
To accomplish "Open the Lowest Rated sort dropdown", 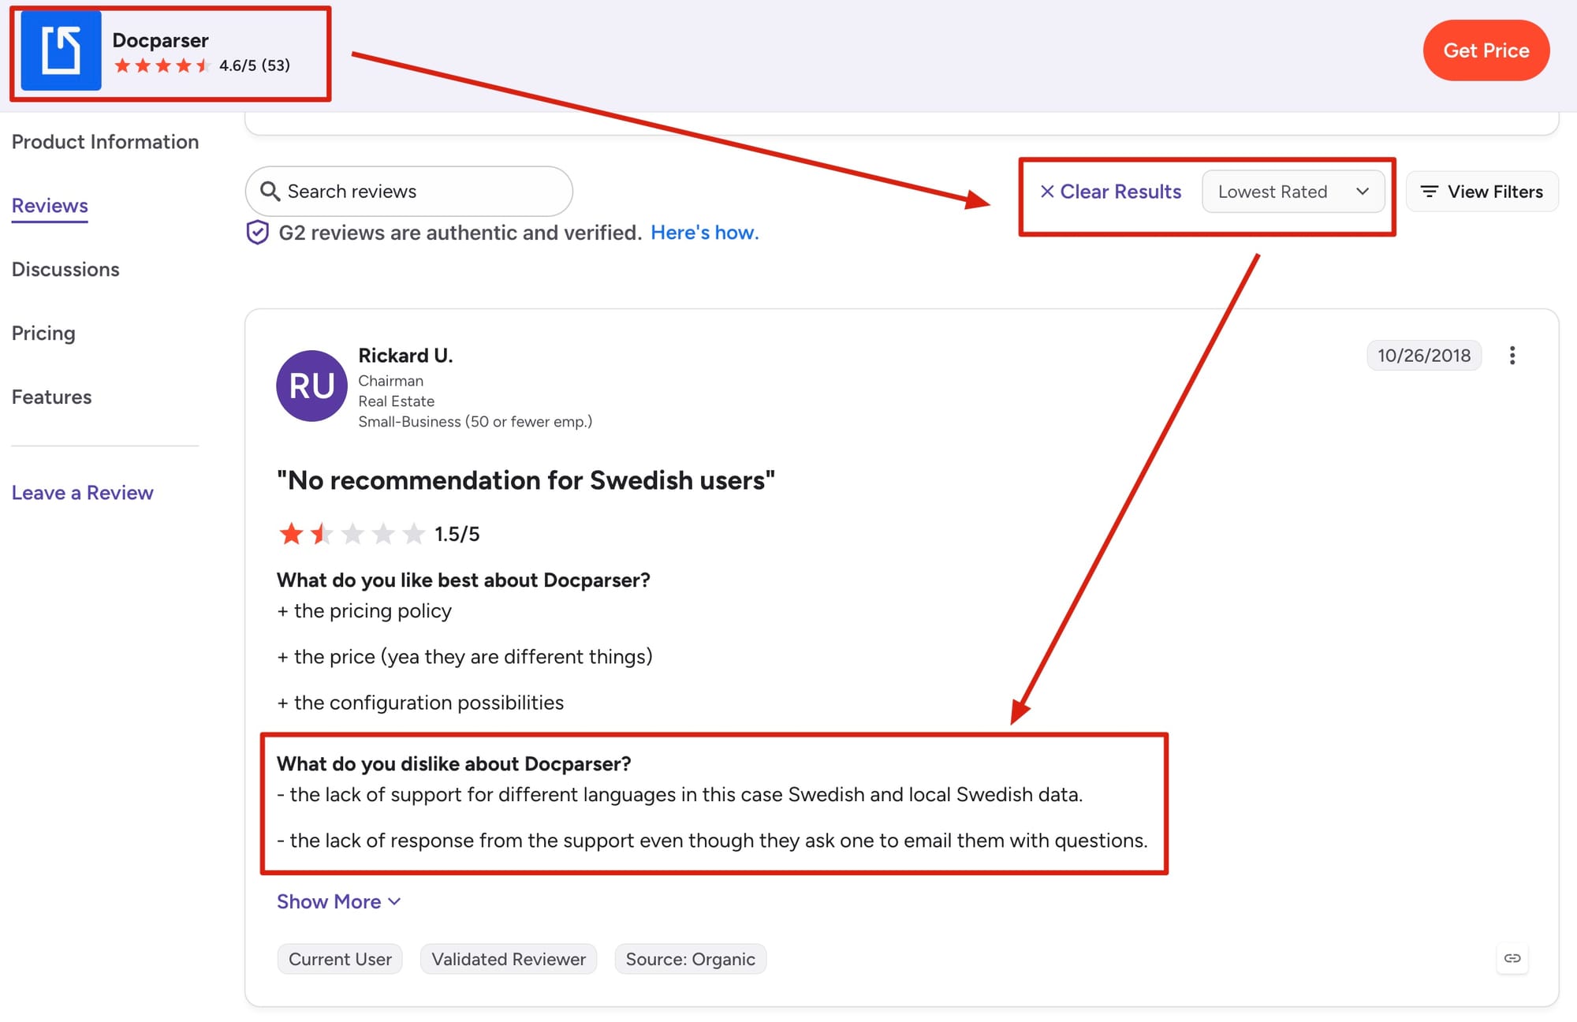I will click(1293, 192).
